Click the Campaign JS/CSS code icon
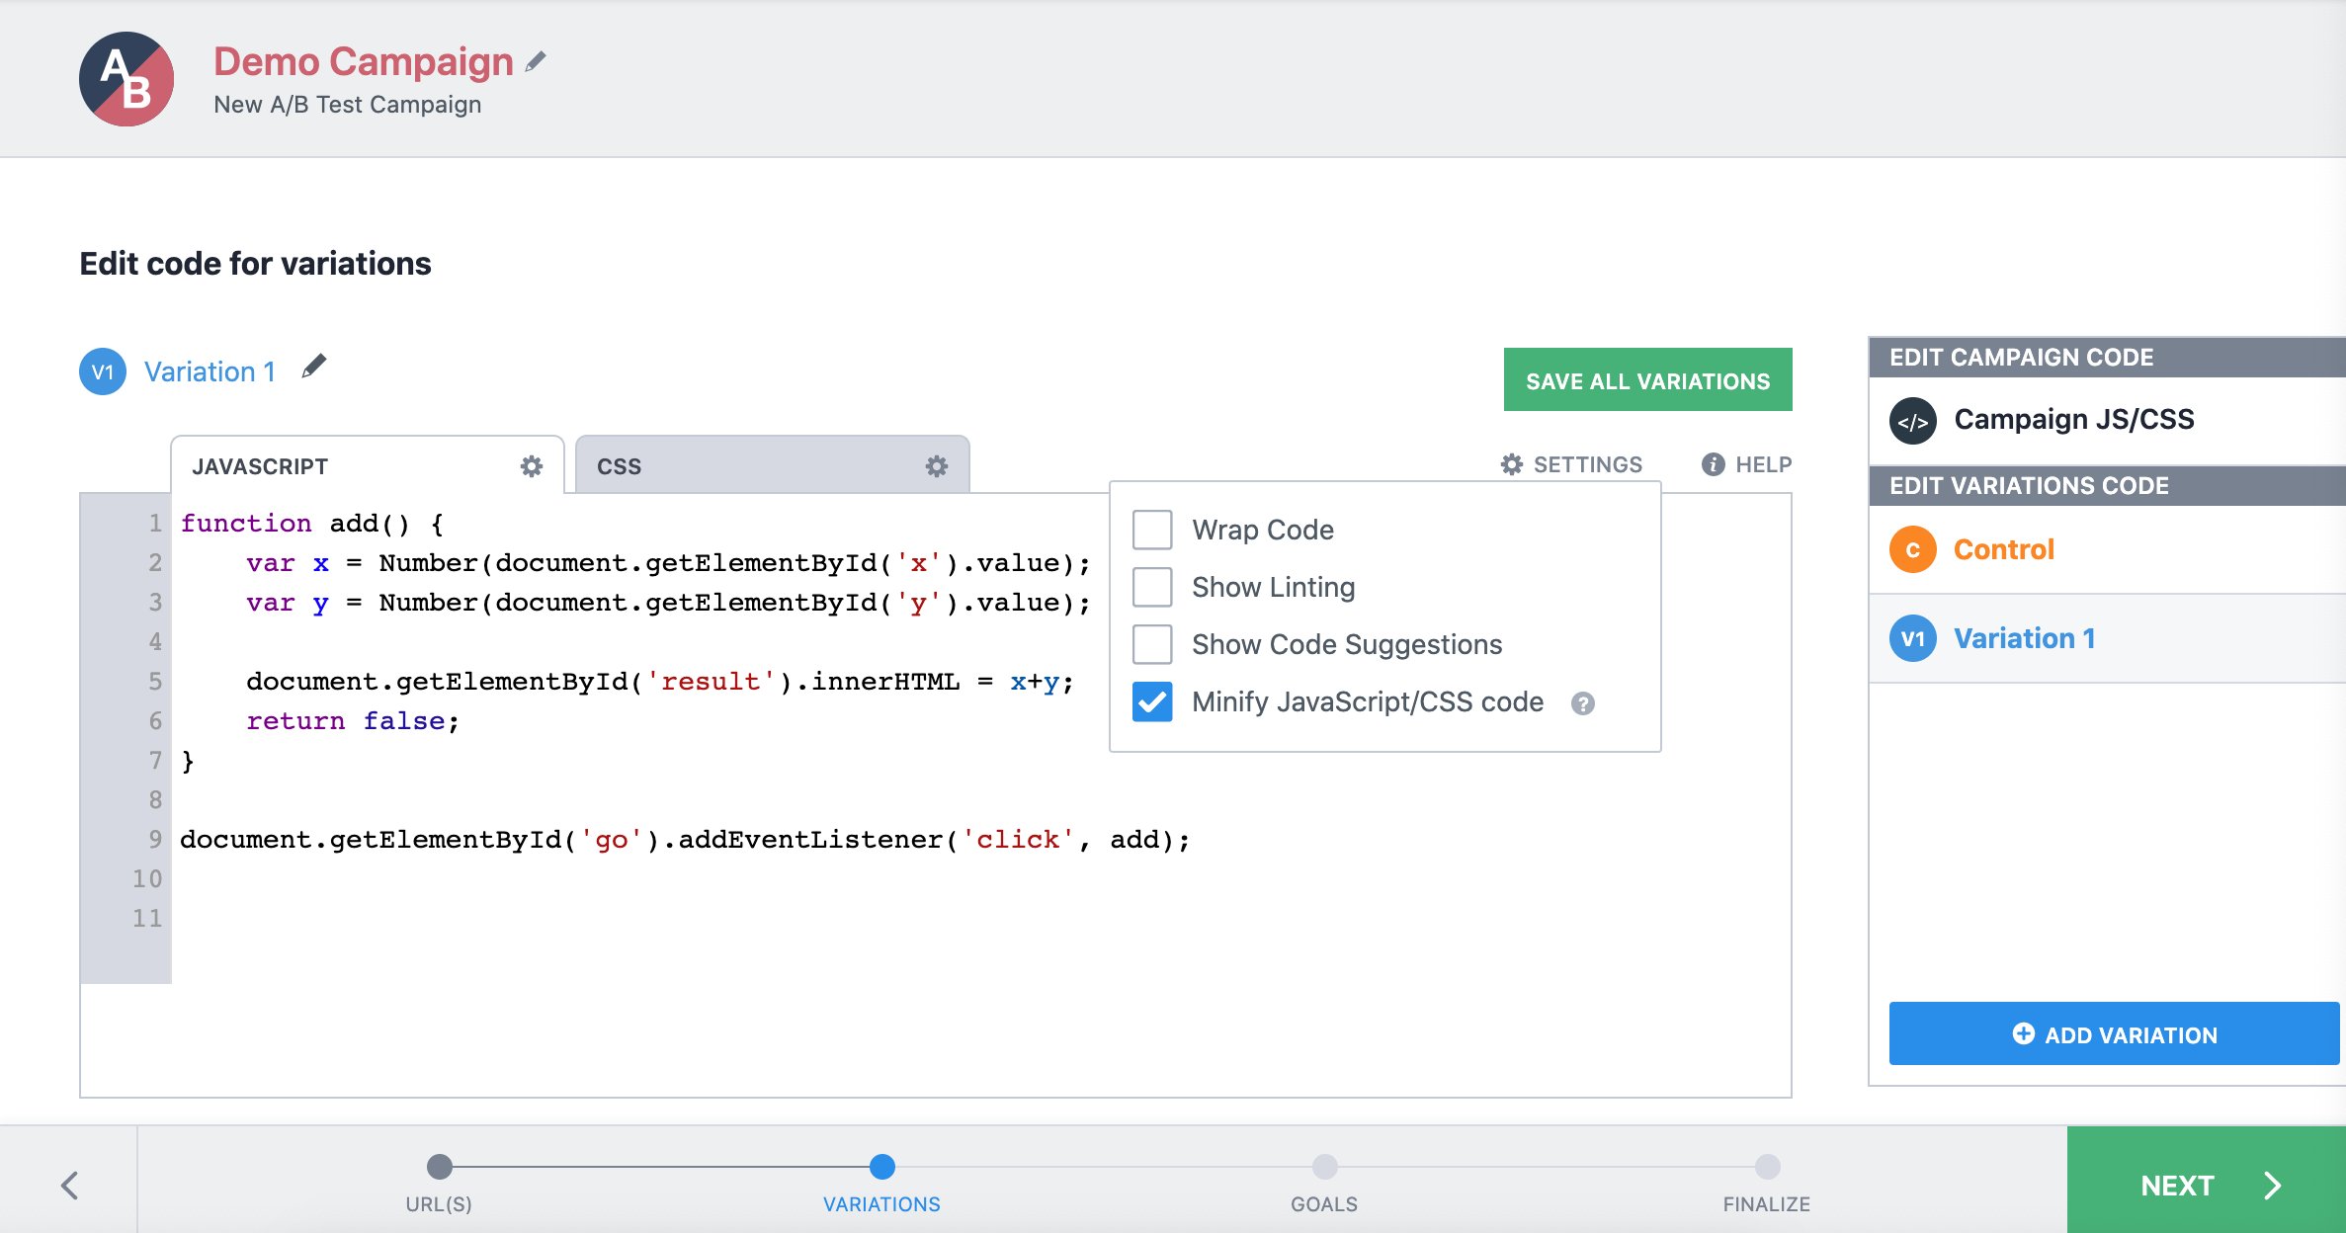 coord(1913,421)
